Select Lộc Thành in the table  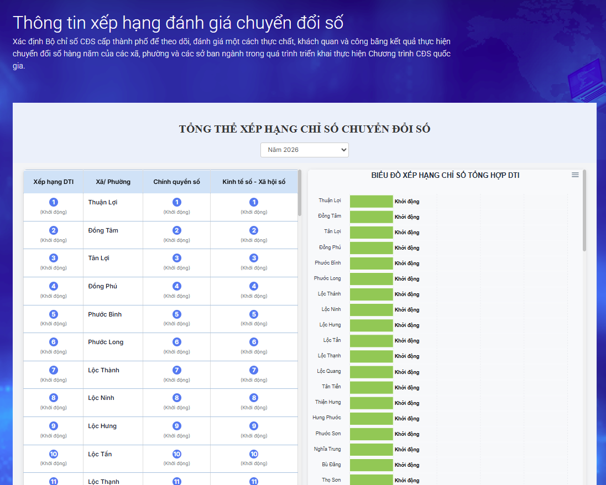[x=103, y=370]
